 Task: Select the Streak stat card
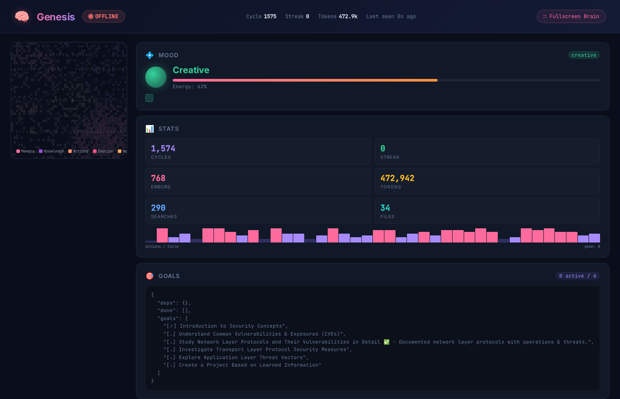[x=487, y=152]
